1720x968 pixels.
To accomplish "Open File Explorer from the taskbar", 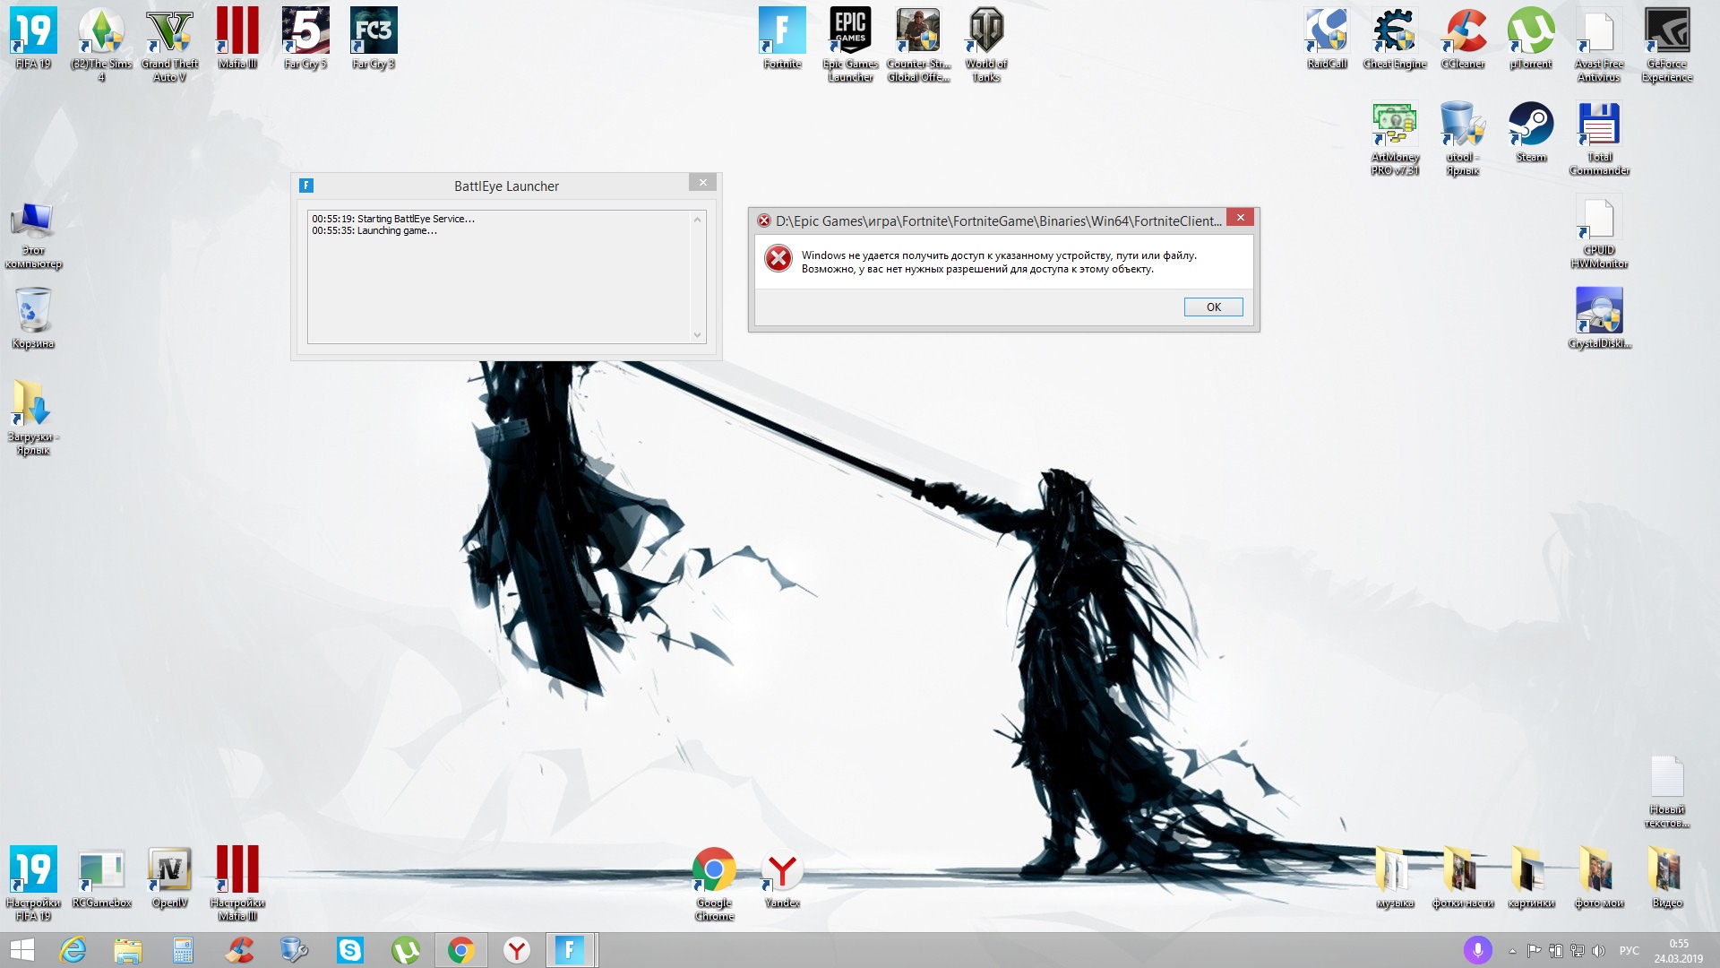I will point(128,950).
